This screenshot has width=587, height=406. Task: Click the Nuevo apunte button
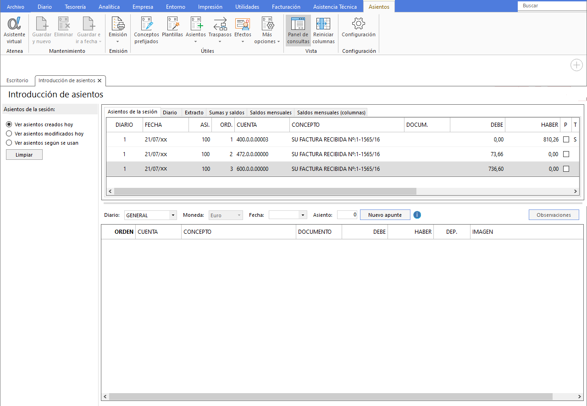385,215
